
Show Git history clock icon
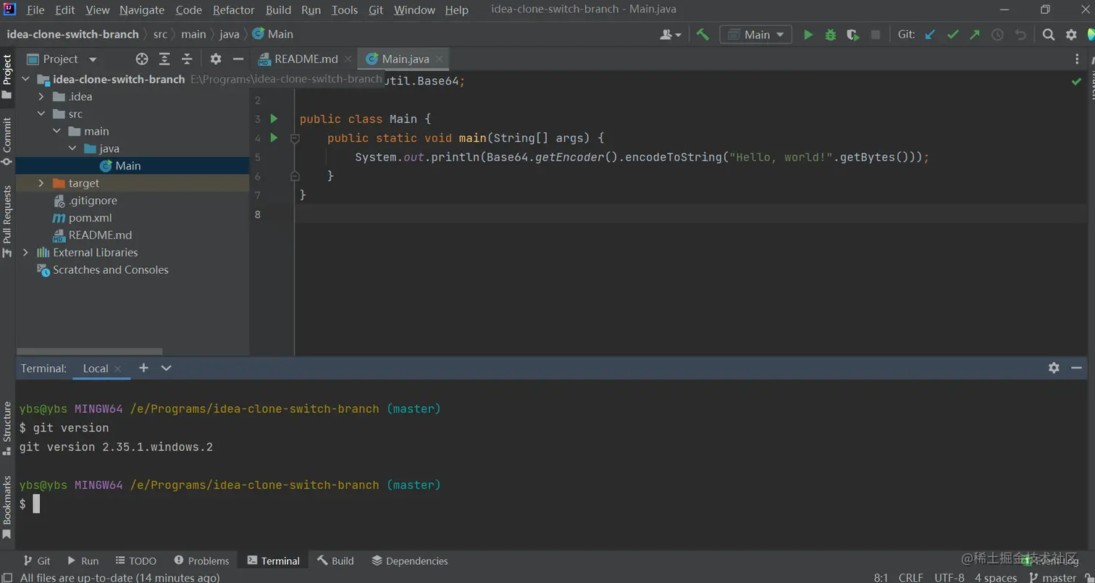997,34
